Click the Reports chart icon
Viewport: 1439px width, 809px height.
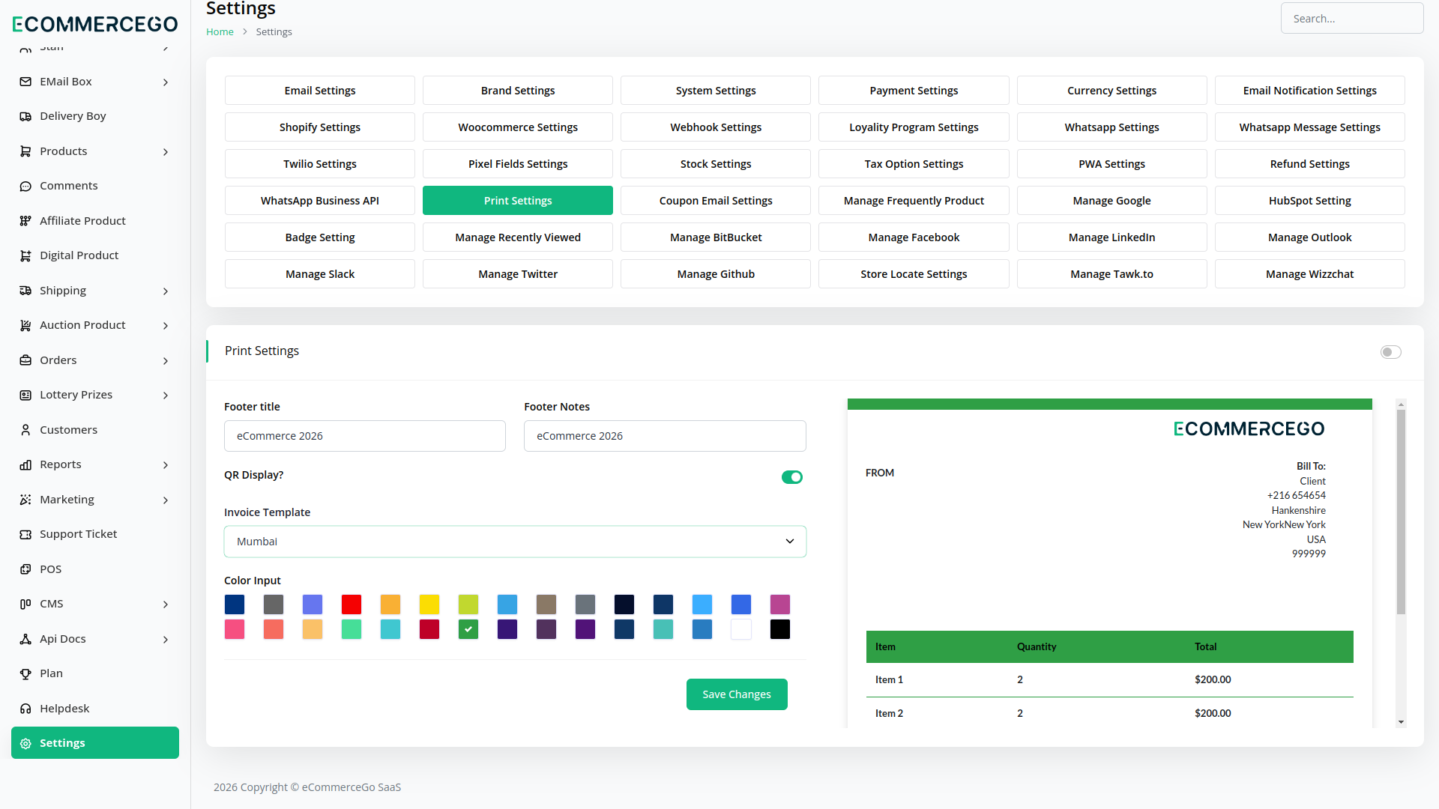tap(25, 464)
